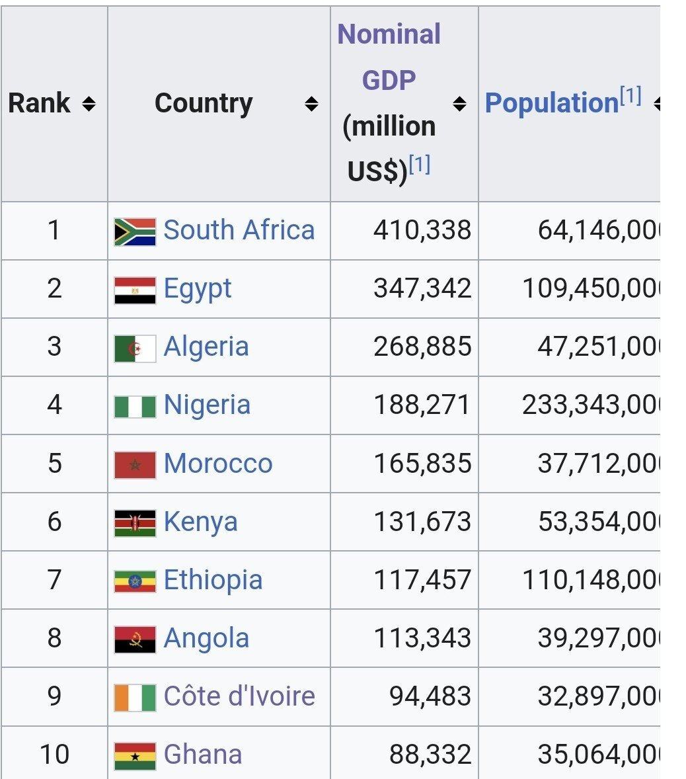Sort table by Country column arrows
This screenshot has width=686, height=779.
click(x=312, y=104)
